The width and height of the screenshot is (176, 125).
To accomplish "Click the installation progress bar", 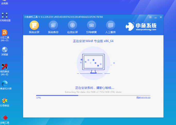I will (93, 95).
